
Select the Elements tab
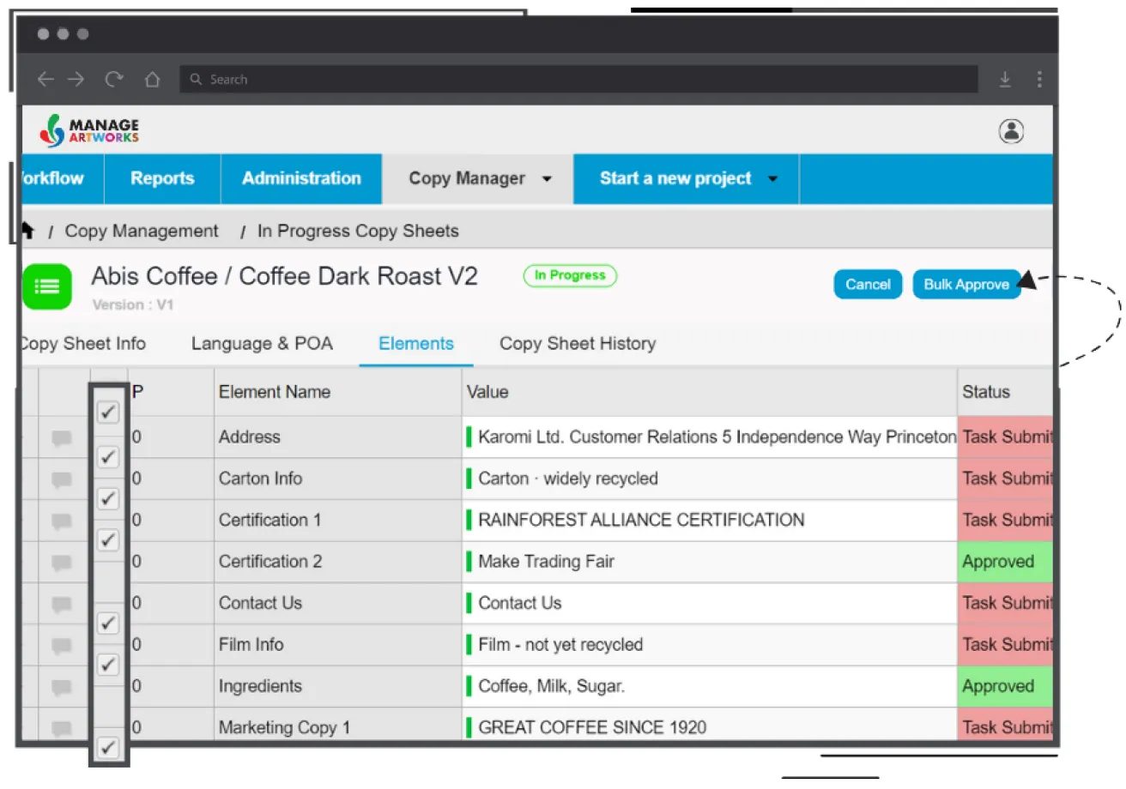click(416, 344)
